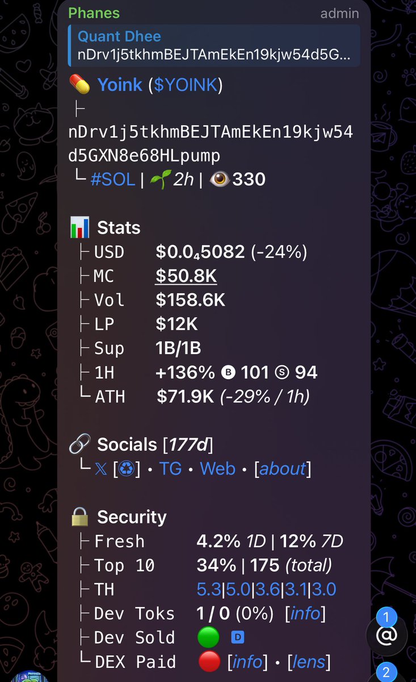Tap the eye views icon
416x682 pixels.
tap(219, 180)
